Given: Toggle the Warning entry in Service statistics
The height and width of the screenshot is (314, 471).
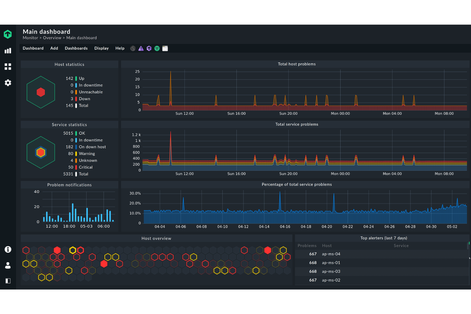Looking at the screenshot, I should pos(87,153).
